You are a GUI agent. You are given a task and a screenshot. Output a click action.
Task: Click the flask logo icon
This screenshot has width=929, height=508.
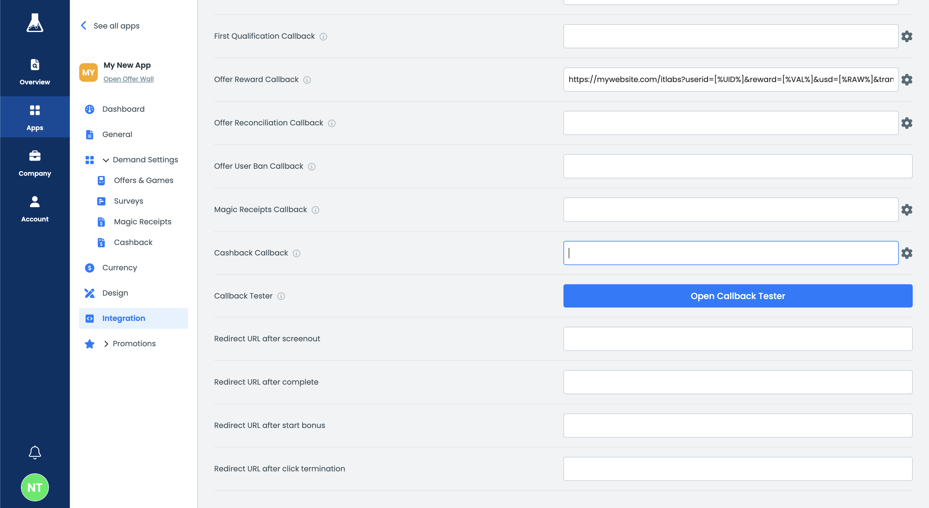[x=35, y=23]
